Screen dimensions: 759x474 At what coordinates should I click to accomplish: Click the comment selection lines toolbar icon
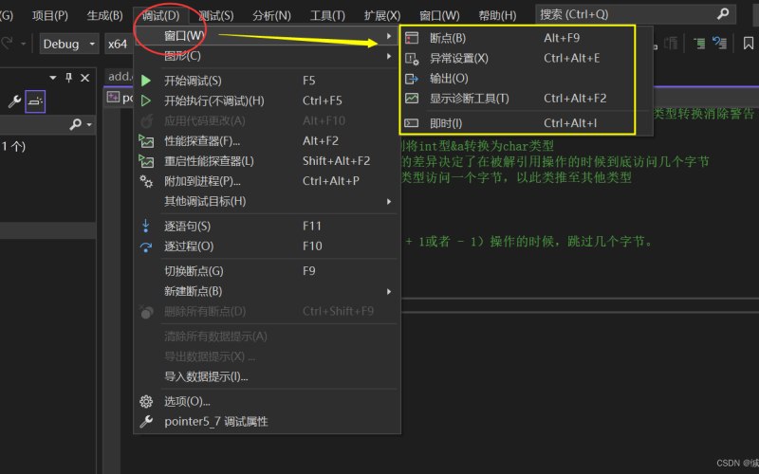[699, 44]
